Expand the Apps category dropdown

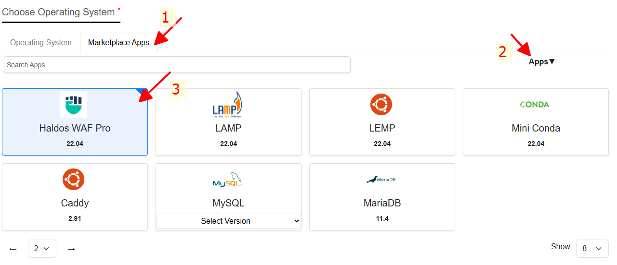542,61
